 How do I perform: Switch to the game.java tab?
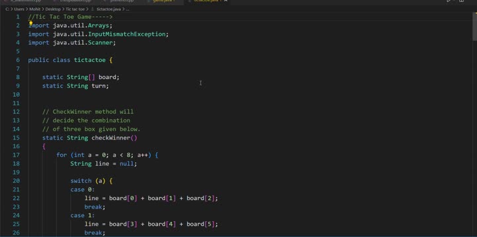[x=164, y=1]
